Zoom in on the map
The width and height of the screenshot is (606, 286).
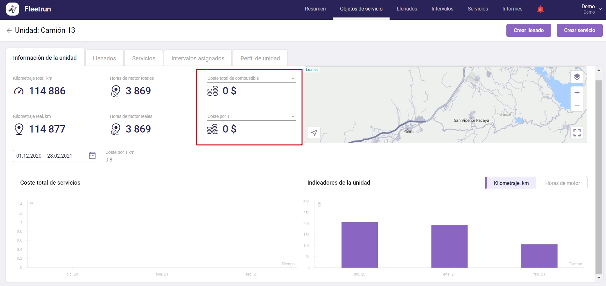(577, 93)
